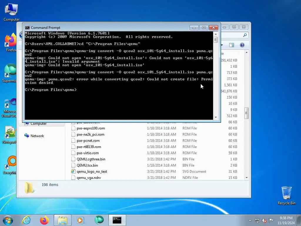
Task: Click the NDRV File type cell
Action: (190, 177)
